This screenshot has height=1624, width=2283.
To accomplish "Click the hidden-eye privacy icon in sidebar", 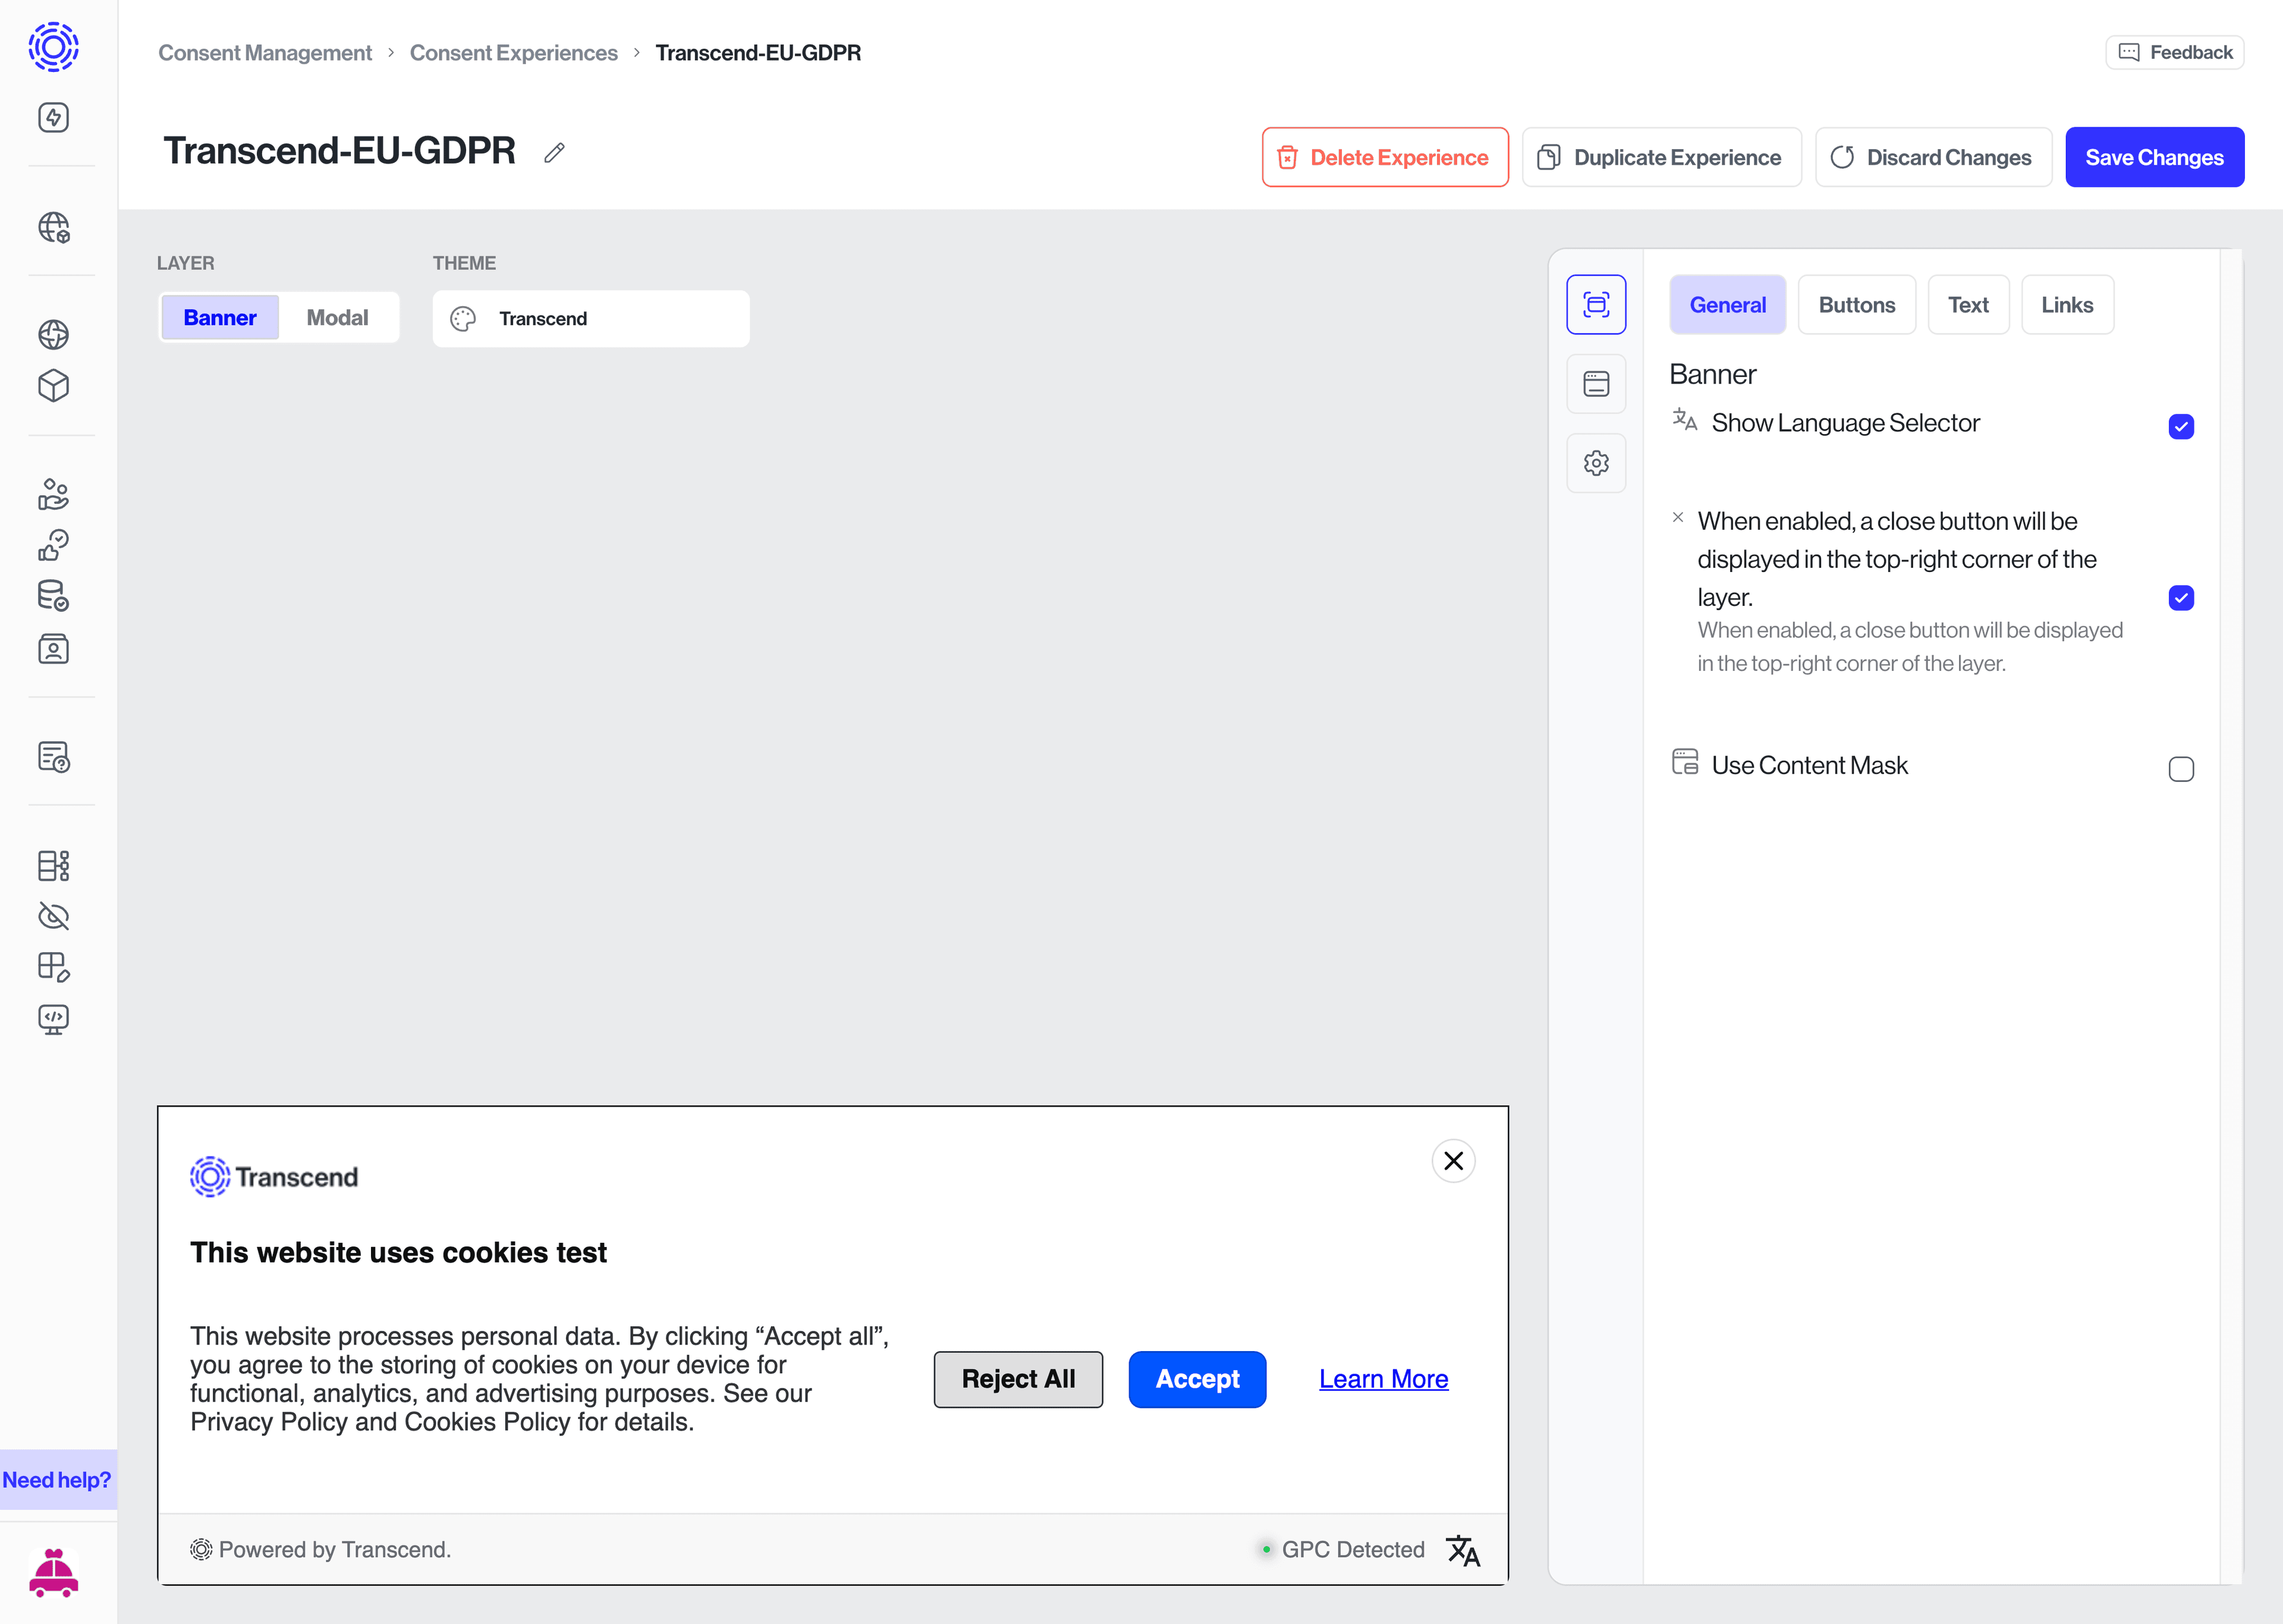I will pos(53,916).
